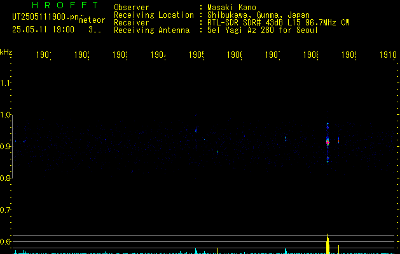Click the tall yellow intensity peak at bottom
The width and height of the screenshot is (400, 254).
[328, 244]
